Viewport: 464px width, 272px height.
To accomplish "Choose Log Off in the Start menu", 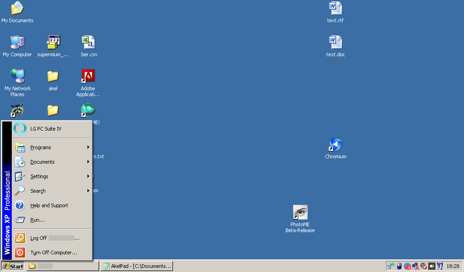I will click(52, 238).
